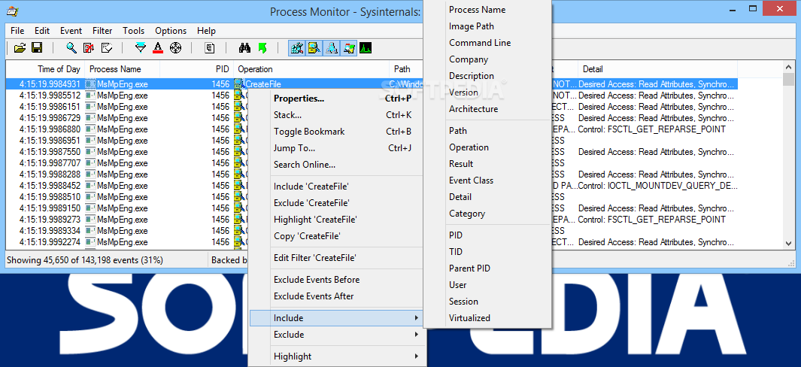Click the MsMpEng.exe icon at 4:15:19.9986729
The width and height of the screenshot is (801, 367).
point(90,117)
